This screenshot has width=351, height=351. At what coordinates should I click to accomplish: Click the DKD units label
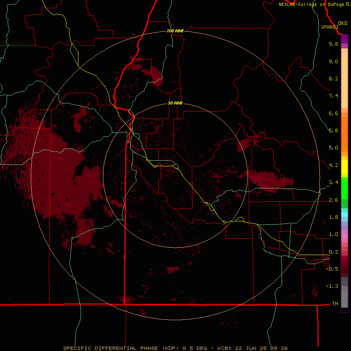click(x=343, y=23)
